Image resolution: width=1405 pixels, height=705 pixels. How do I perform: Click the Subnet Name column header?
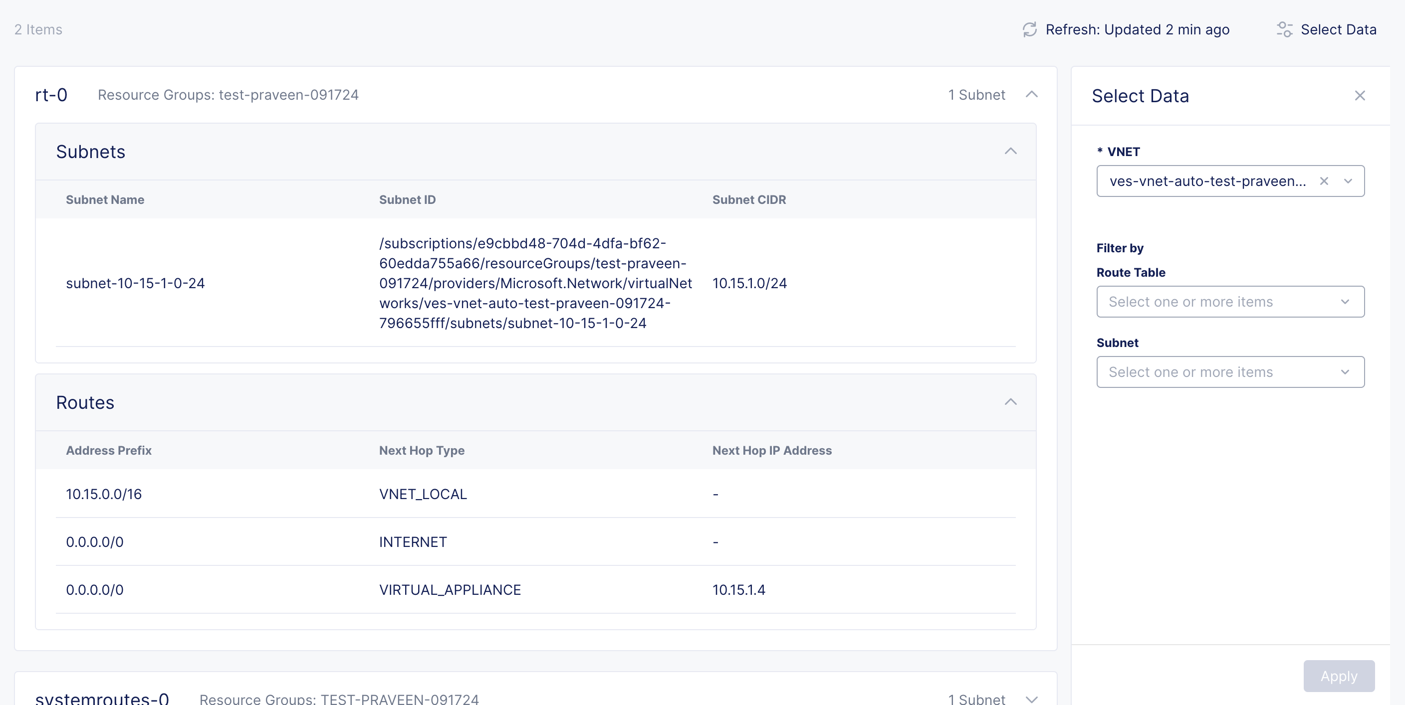(105, 199)
